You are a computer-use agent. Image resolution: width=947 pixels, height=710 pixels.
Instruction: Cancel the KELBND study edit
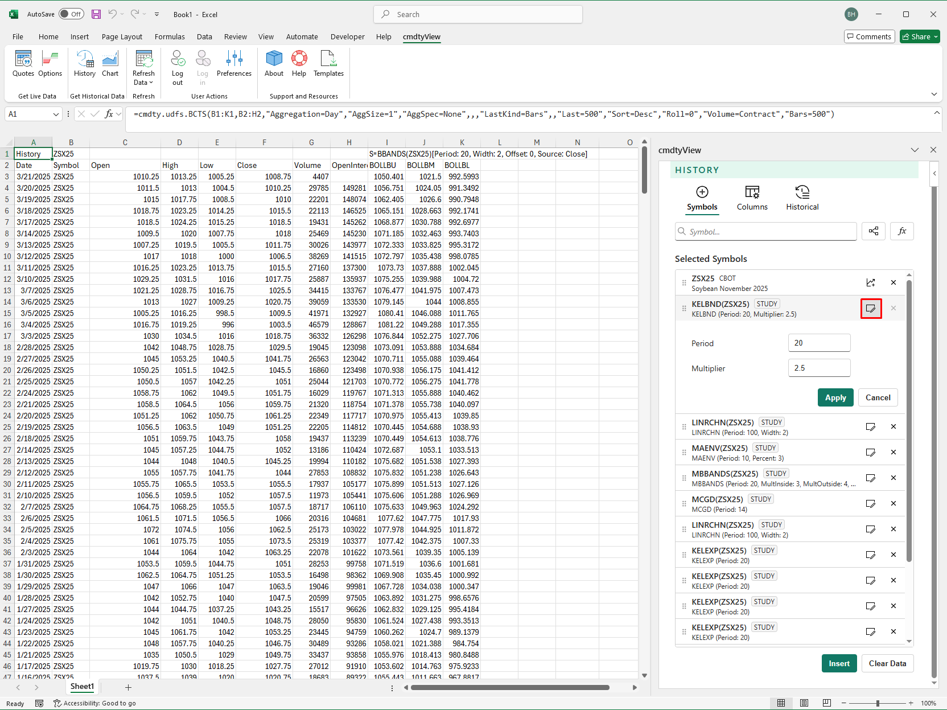(x=878, y=397)
